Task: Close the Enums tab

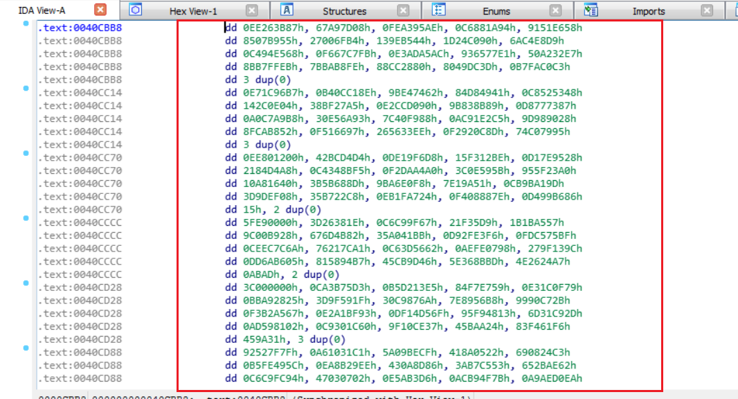Action: (555, 11)
